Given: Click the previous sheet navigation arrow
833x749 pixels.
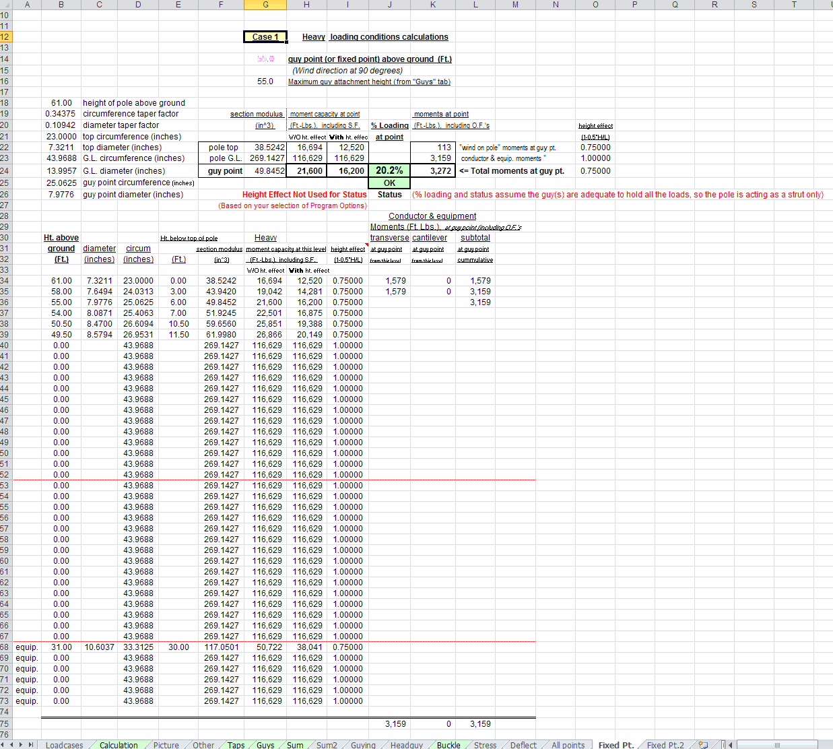Looking at the screenshot, I should 13,744.
